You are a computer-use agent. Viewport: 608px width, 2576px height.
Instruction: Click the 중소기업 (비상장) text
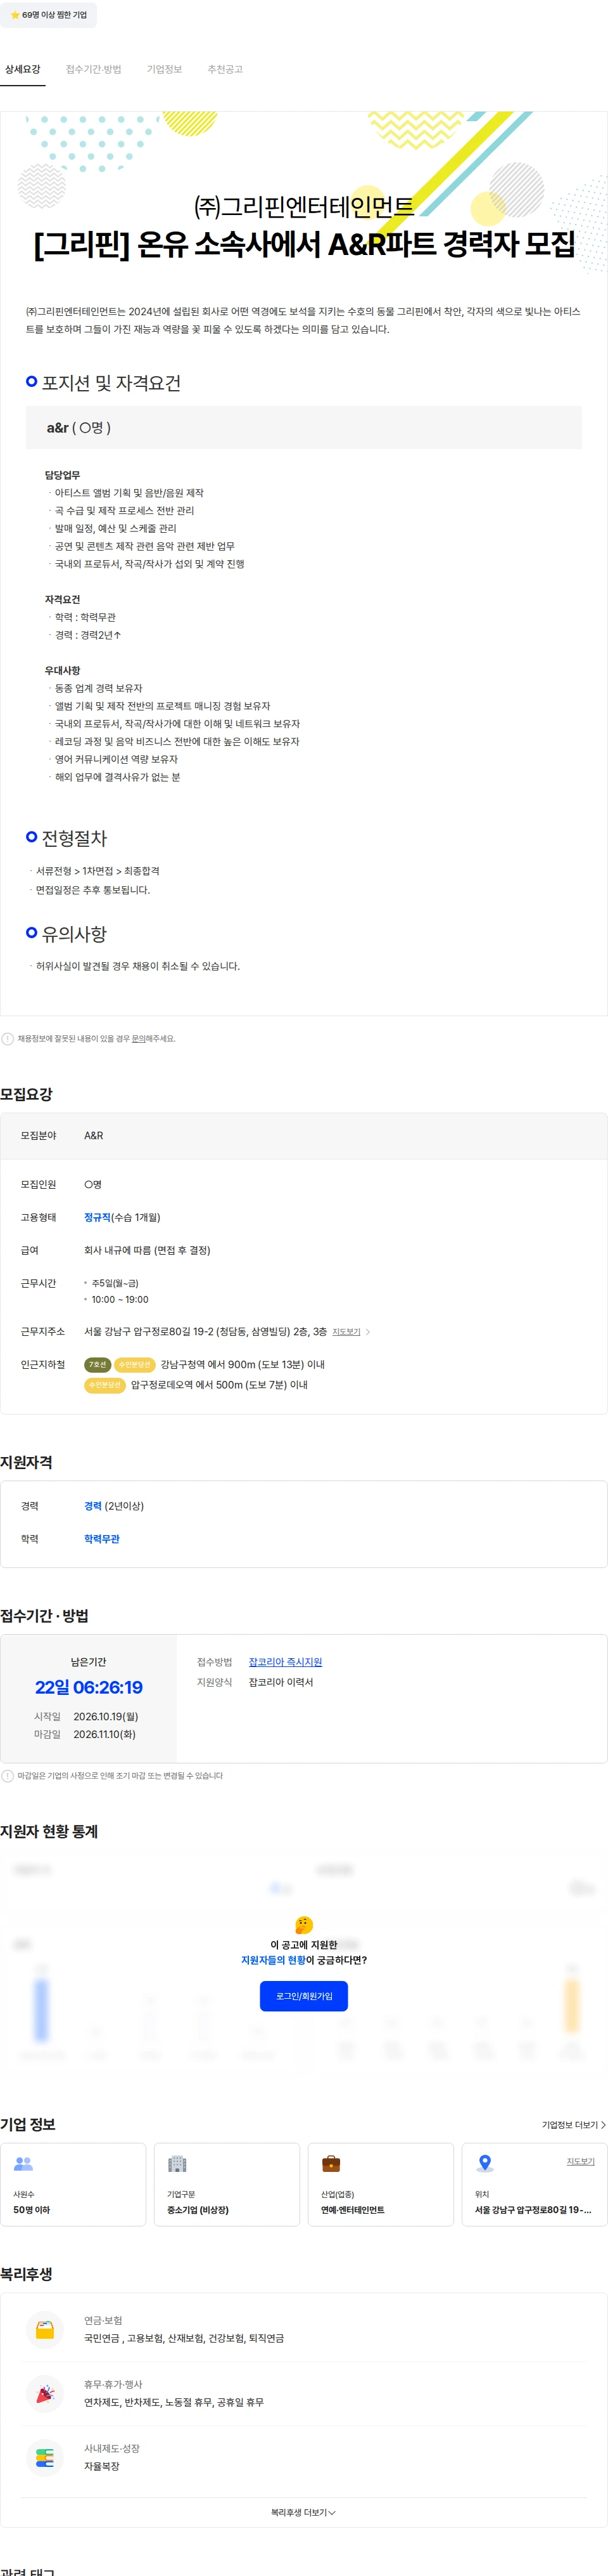coord(198,2210)
